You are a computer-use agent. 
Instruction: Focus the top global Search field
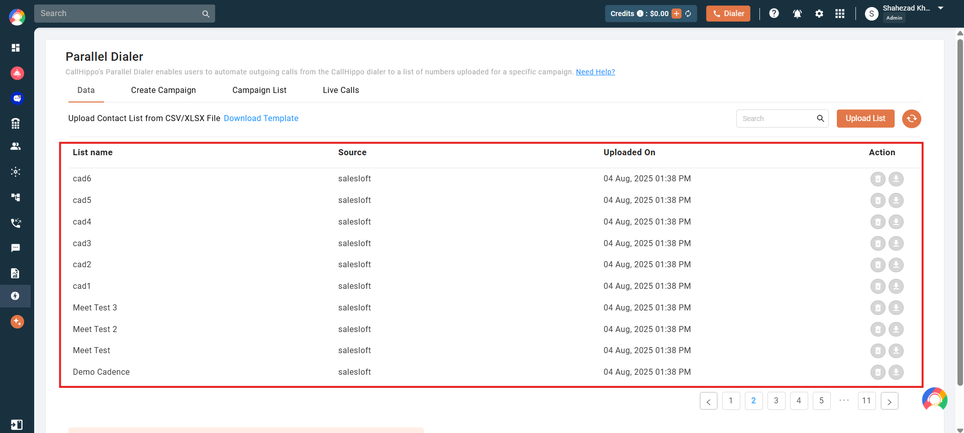click(x=125, y=14)
